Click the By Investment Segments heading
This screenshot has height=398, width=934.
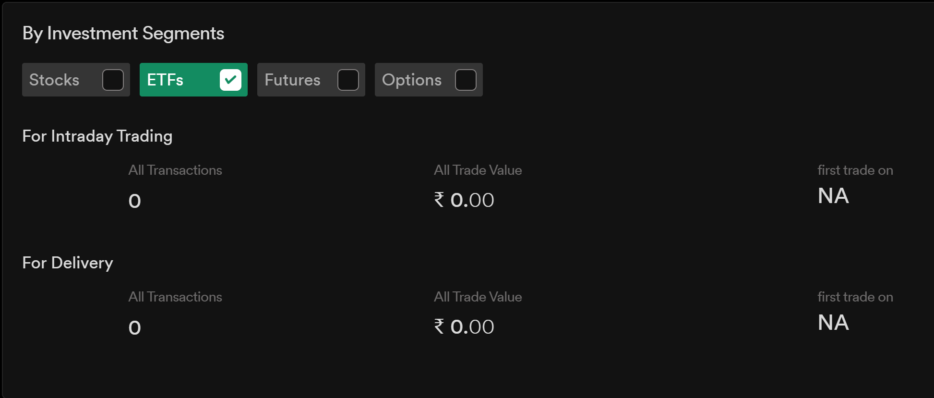123,34
